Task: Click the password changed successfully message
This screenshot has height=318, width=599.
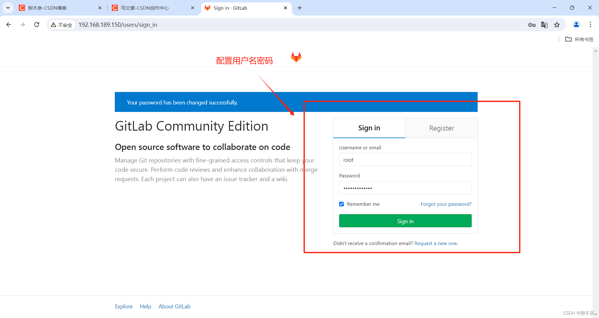Action: 182,103
